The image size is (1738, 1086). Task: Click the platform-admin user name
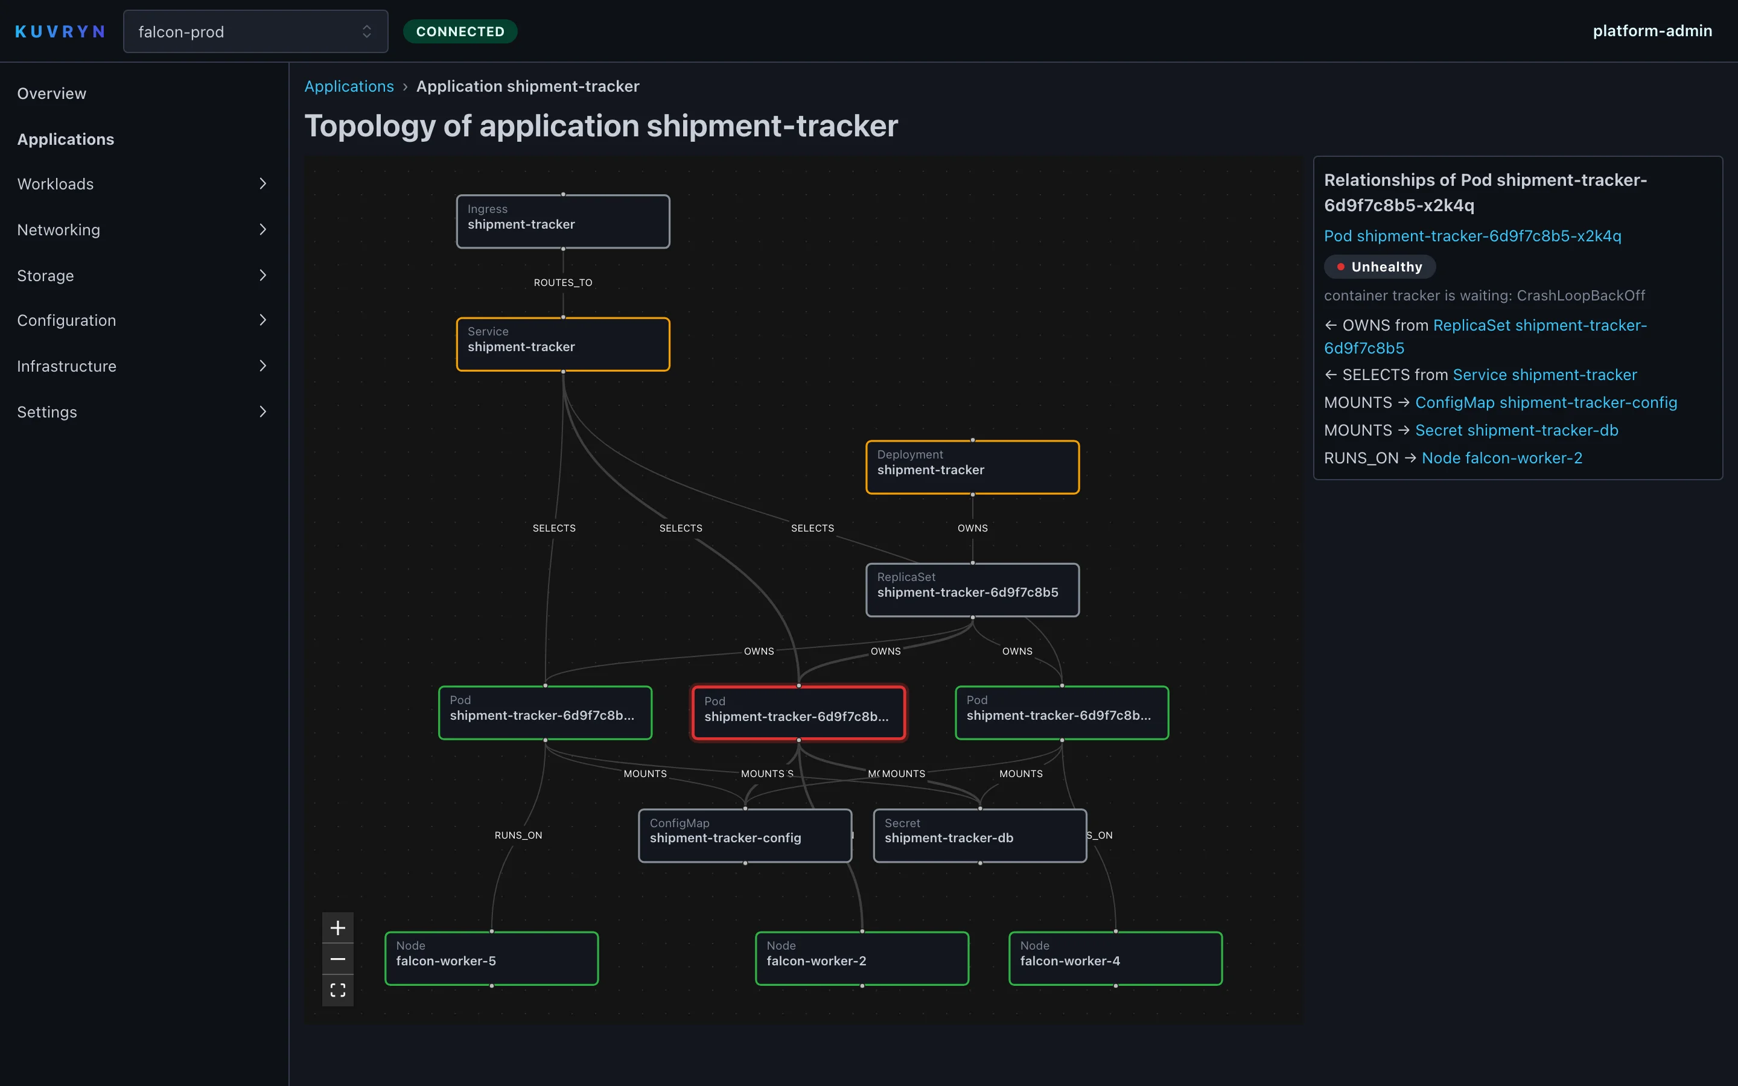(1652, 31)
